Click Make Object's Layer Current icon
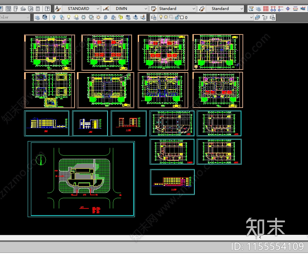Viewport: 308px width, 259px height. [257, 17]
